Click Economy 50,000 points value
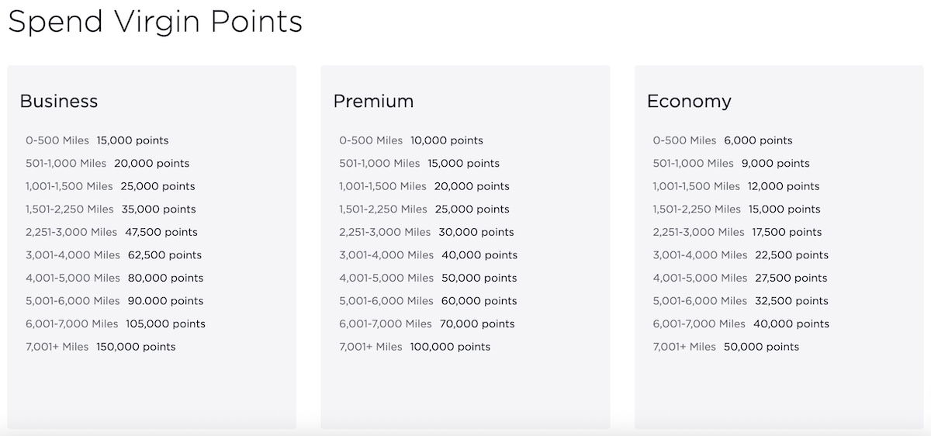 point(761,347)
